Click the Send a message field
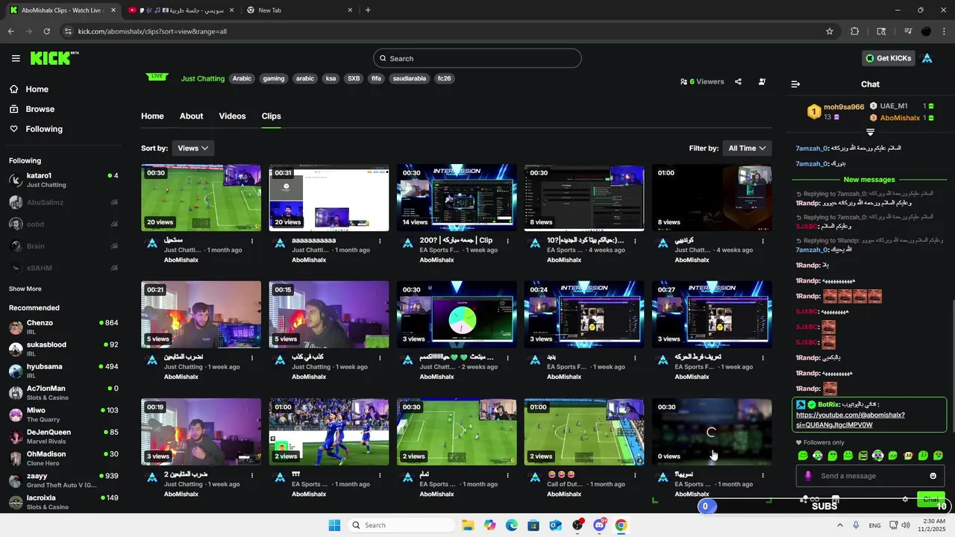The image size is (955, 537). click(x=870, y=476)
